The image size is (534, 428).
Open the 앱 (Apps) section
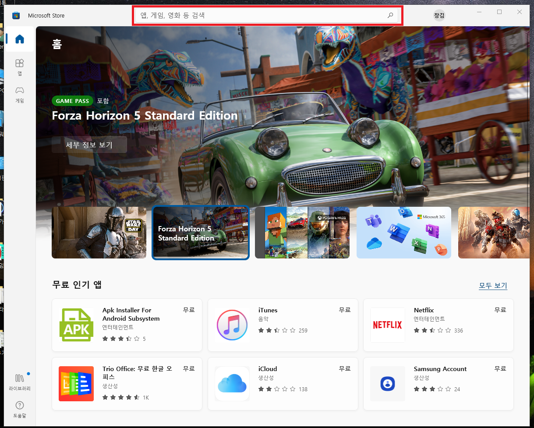[x=20, y=67]
